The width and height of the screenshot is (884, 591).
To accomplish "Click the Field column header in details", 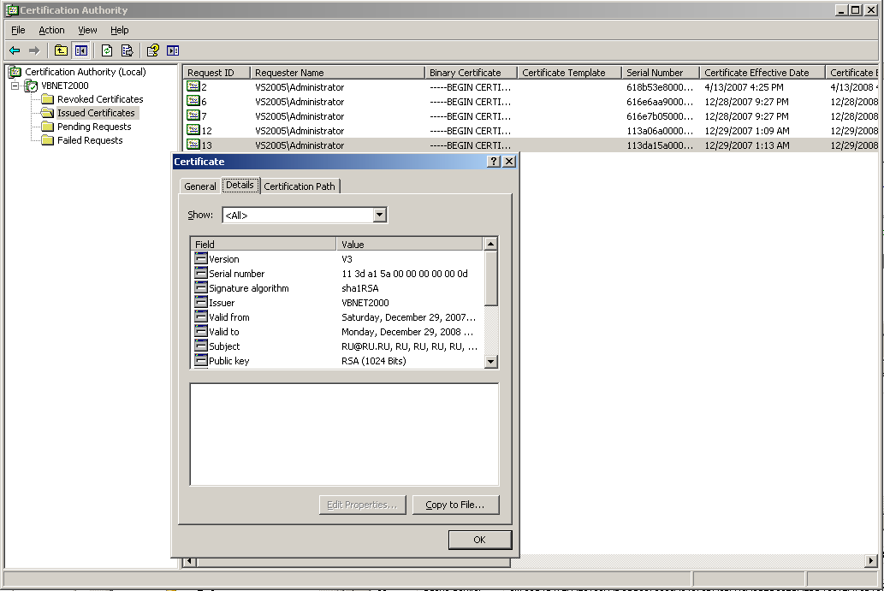I will click(x=264, y=244).
